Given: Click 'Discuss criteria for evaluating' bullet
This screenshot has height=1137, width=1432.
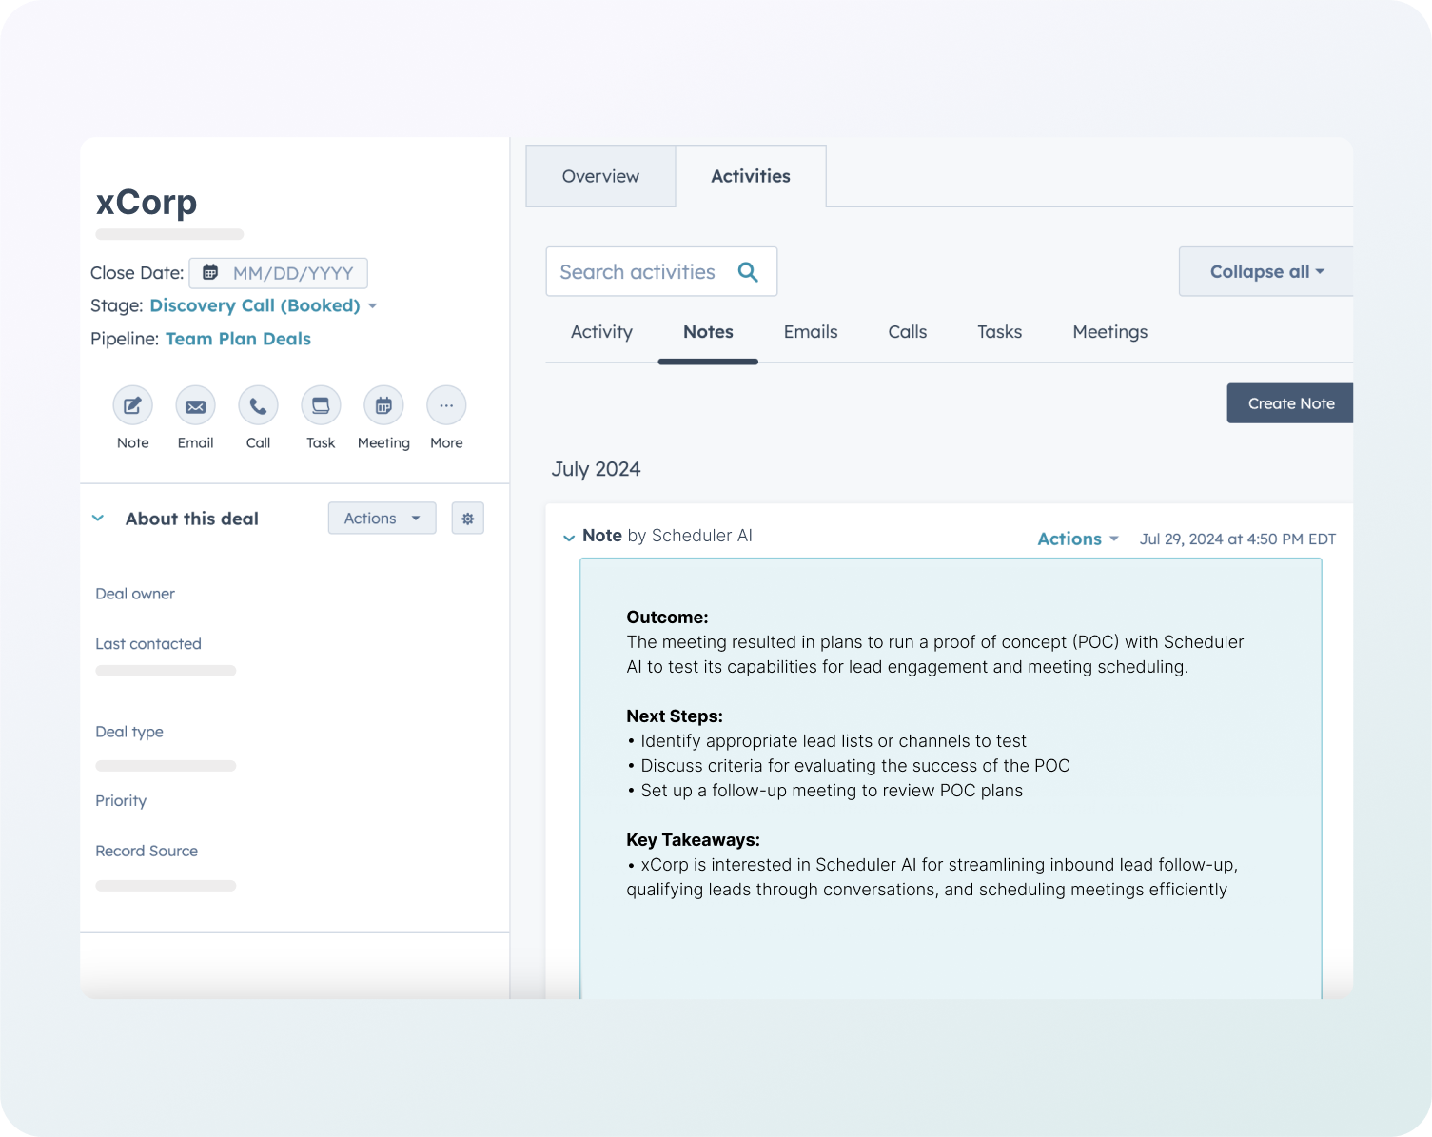Looking at the screenshot, I should coord(849,766).
